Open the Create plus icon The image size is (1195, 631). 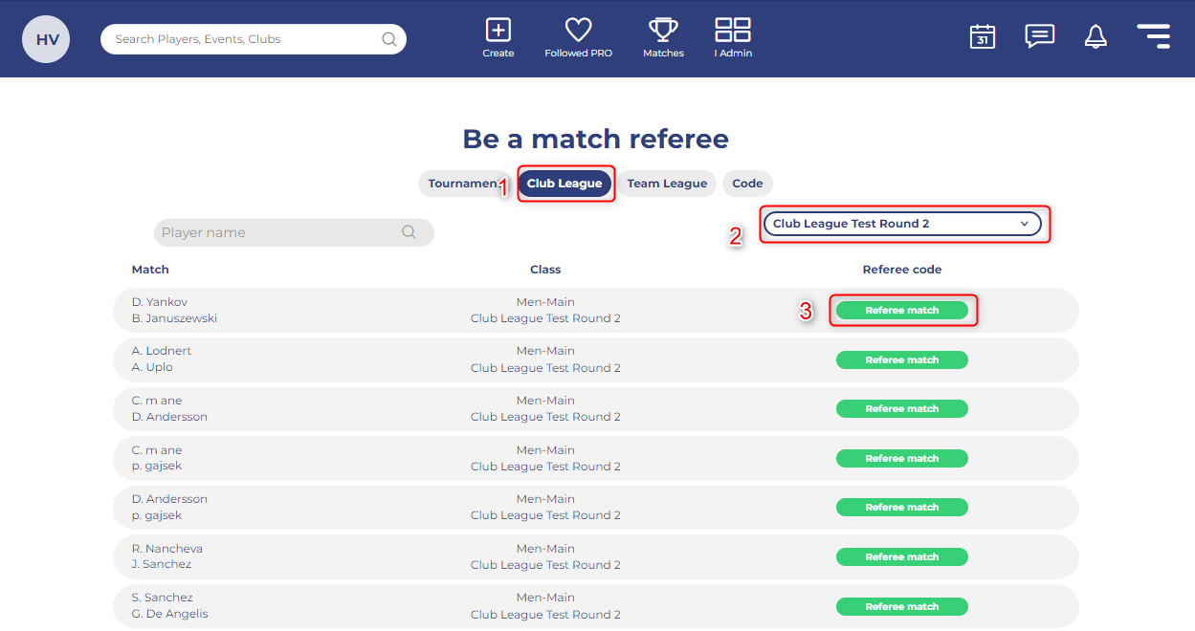coord(498,30)
